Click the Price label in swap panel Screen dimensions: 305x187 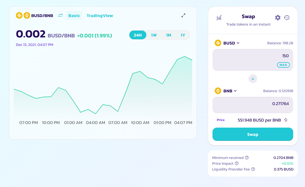pos(220,120)
